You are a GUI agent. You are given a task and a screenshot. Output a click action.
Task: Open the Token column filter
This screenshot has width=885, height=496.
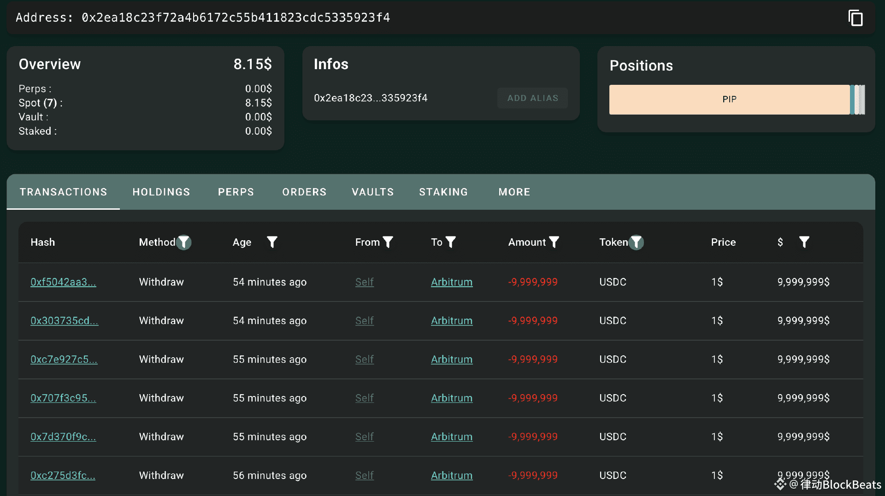(636, 242)
